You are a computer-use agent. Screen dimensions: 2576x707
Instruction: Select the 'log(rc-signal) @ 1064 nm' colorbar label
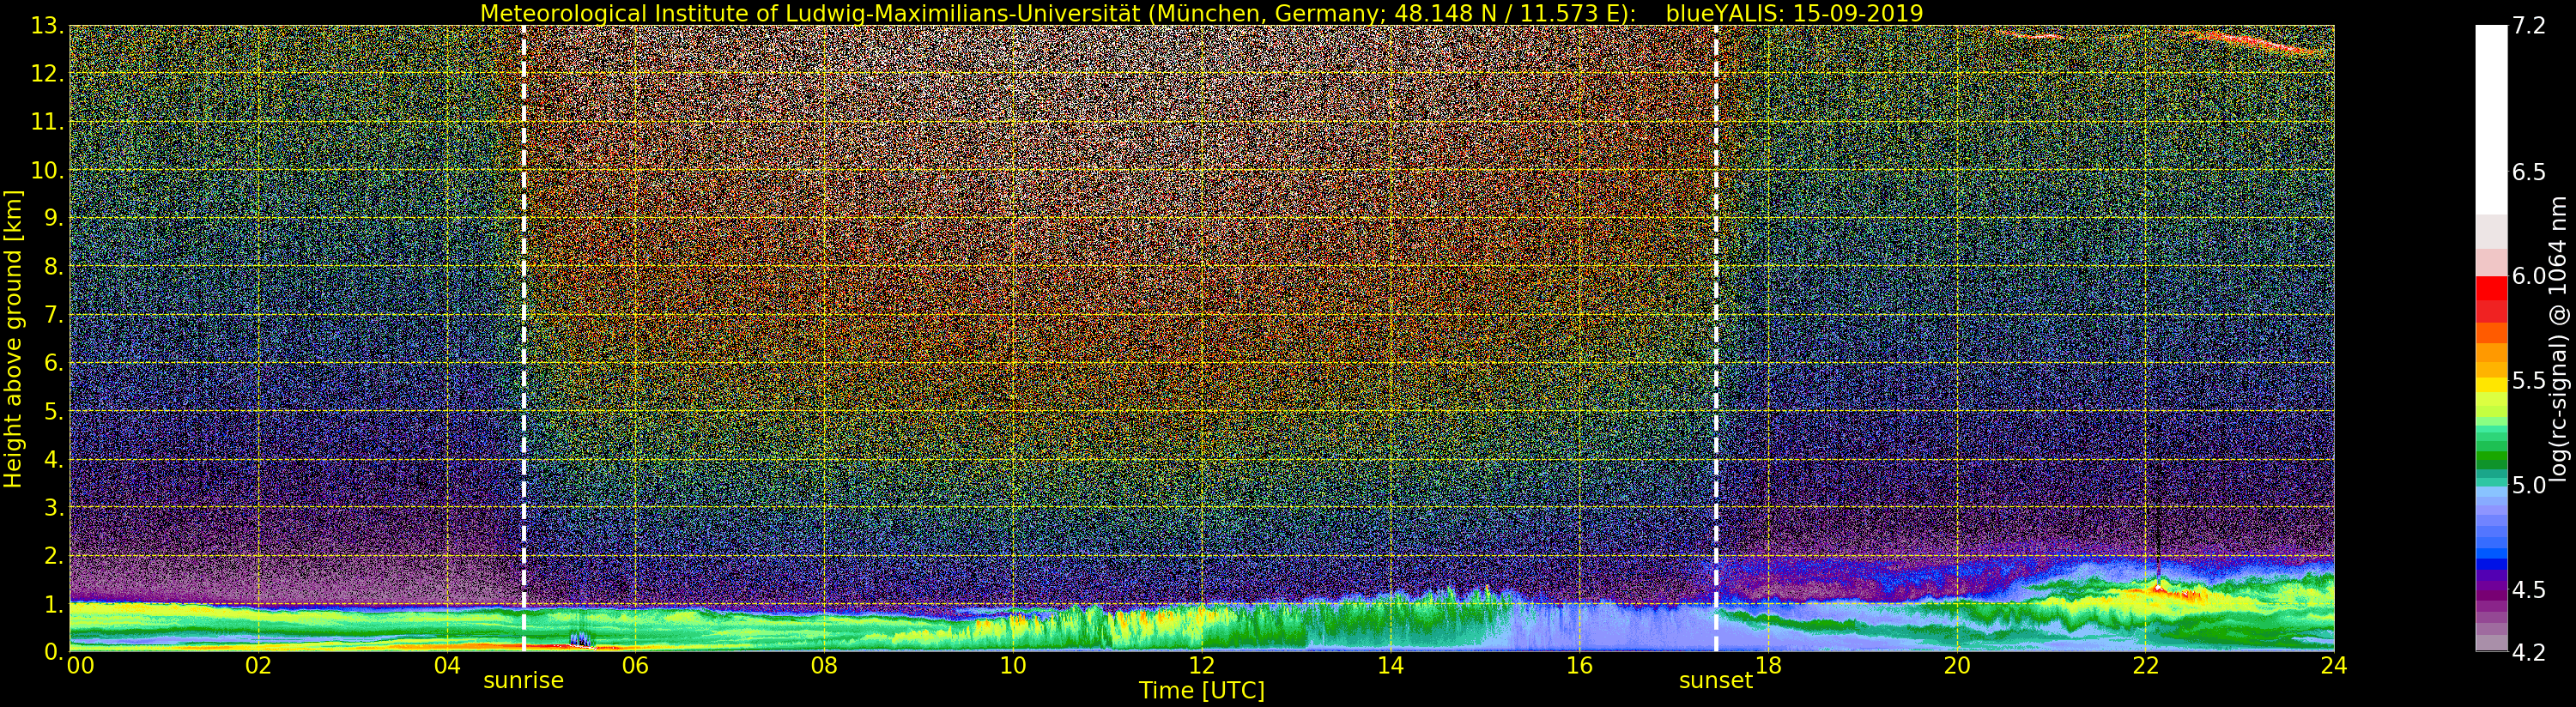[2559, 339]
